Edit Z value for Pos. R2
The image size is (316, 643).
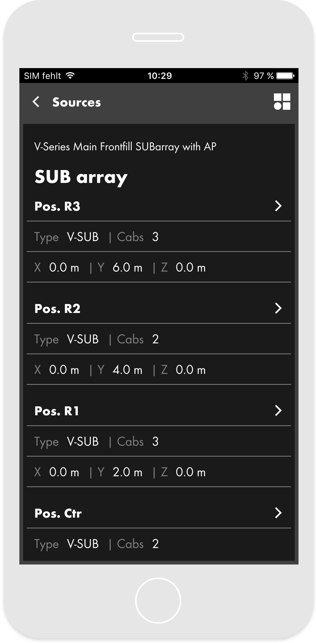tap(190, 370)
